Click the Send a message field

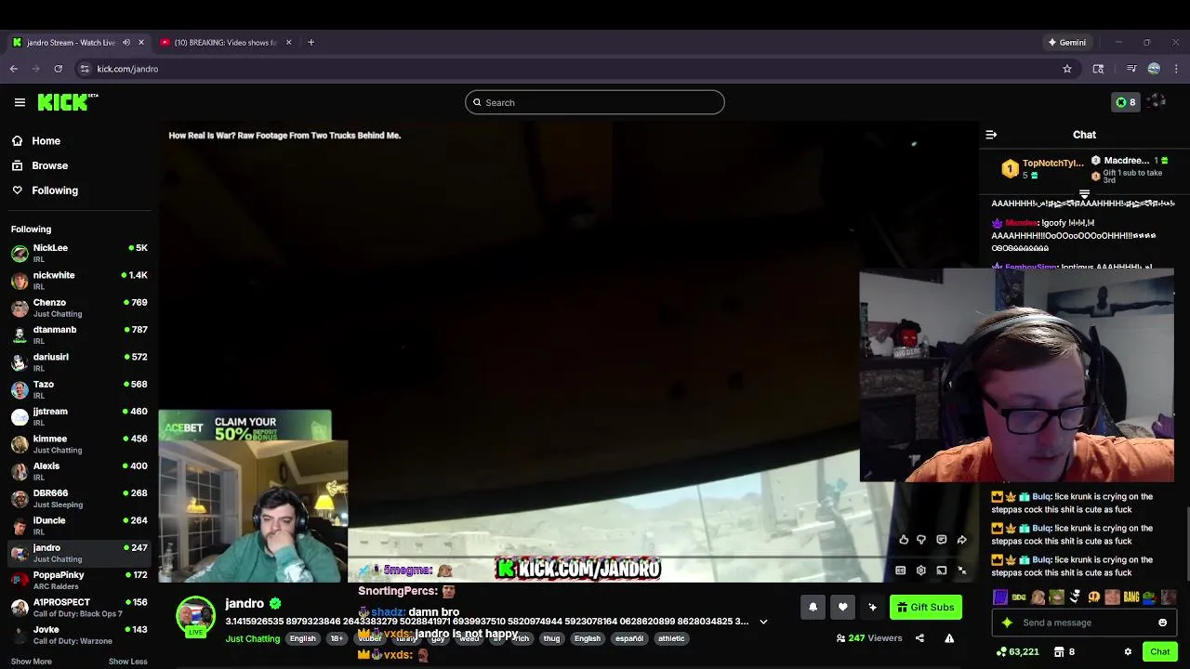click(1082, 623)
